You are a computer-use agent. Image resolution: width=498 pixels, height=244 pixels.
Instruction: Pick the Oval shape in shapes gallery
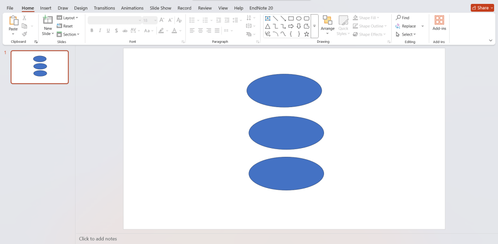[299, 18]
